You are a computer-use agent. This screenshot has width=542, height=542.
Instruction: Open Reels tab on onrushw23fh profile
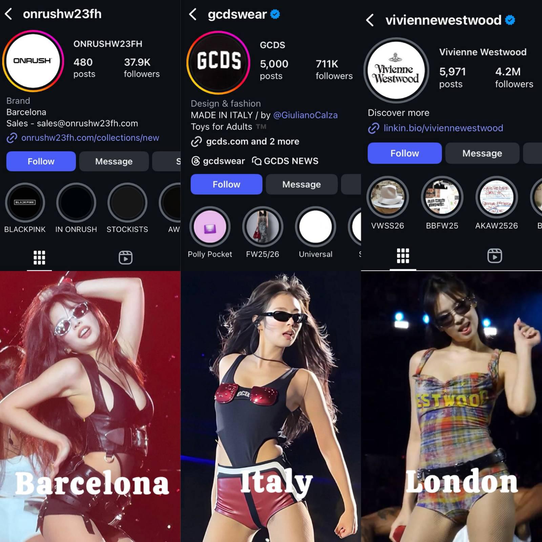(125, 257)
